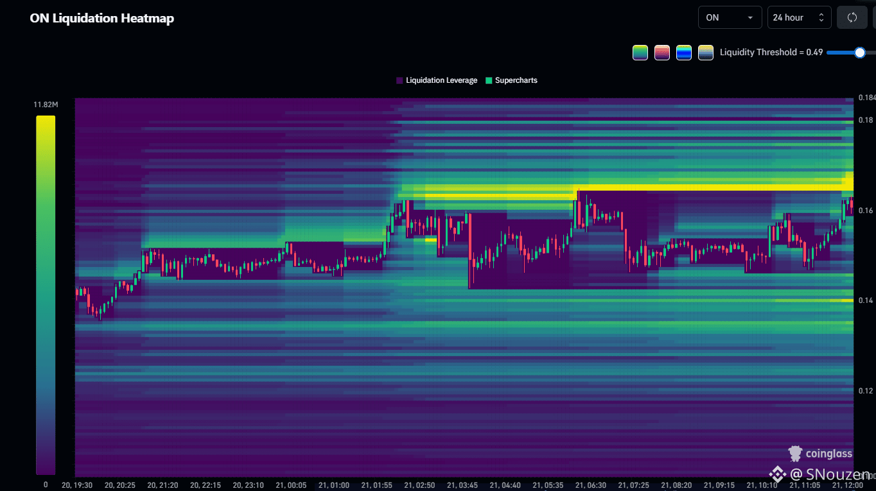Click the 'Liquidity Threshold = 0.49' label

(771, 53)
